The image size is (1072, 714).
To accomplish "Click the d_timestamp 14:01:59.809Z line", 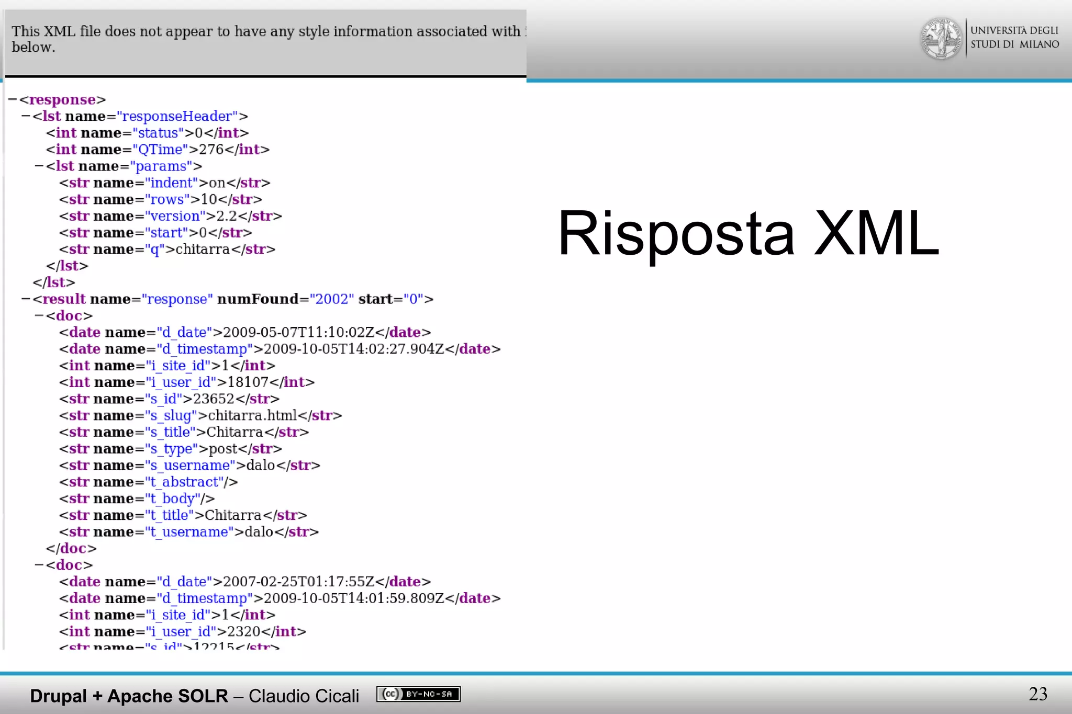I will coord(280,599).
